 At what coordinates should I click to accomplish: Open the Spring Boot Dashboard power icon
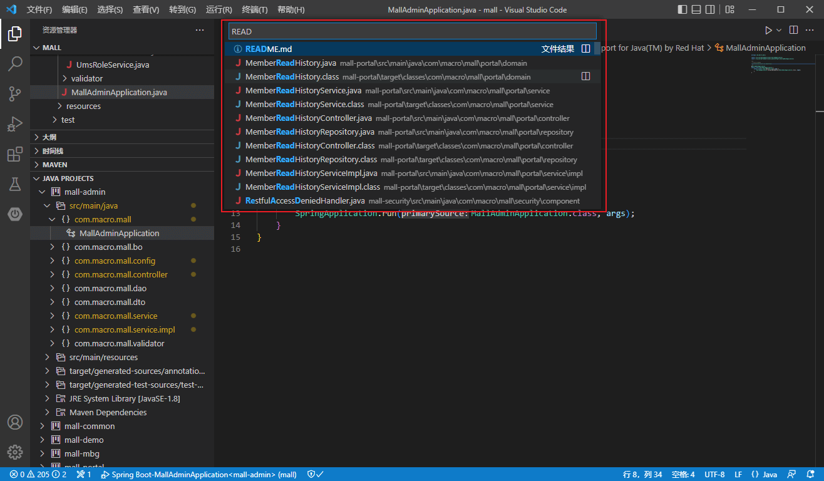coord(15,214)
